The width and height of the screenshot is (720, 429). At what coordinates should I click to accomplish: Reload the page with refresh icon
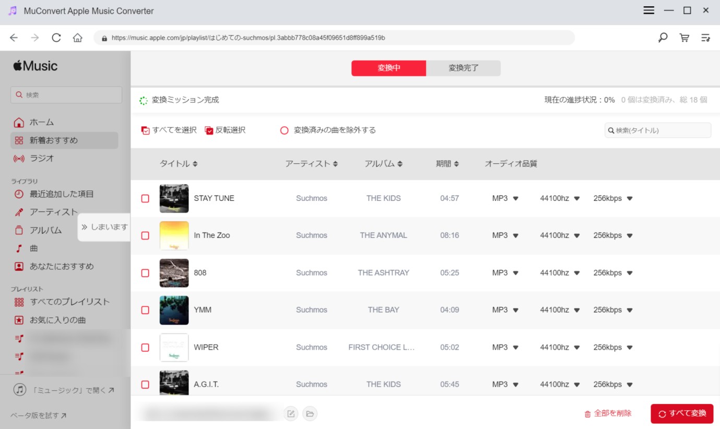click(56, 38)
